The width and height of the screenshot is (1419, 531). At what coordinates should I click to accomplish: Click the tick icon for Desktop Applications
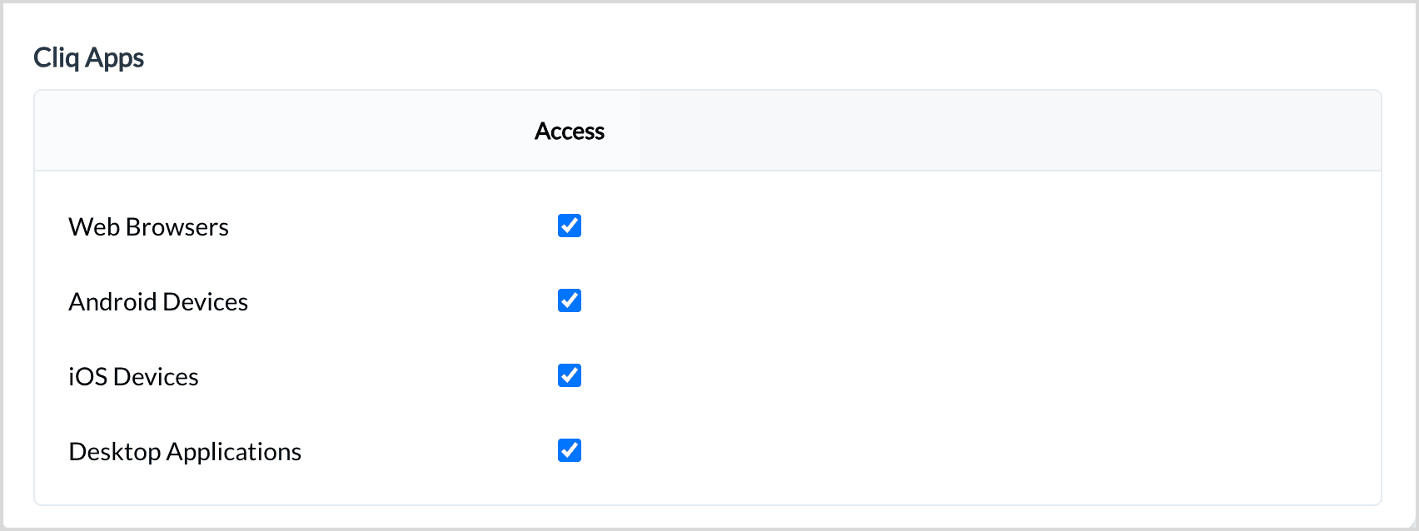[570, 450]
